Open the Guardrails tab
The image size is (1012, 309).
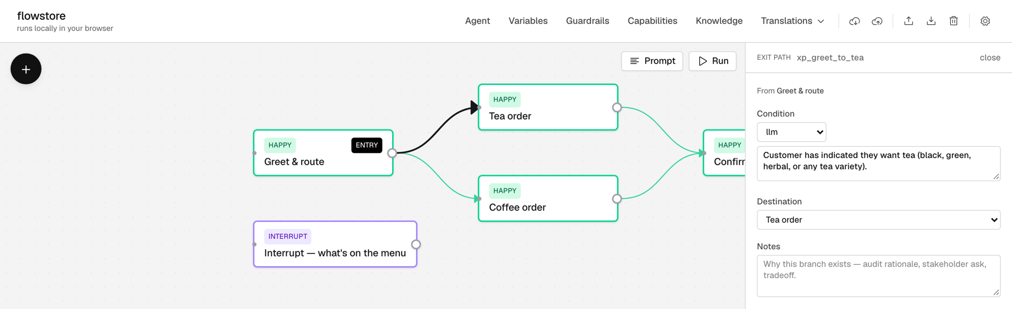[587, 21]
